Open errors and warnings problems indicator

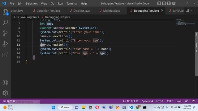coord(9,101)
